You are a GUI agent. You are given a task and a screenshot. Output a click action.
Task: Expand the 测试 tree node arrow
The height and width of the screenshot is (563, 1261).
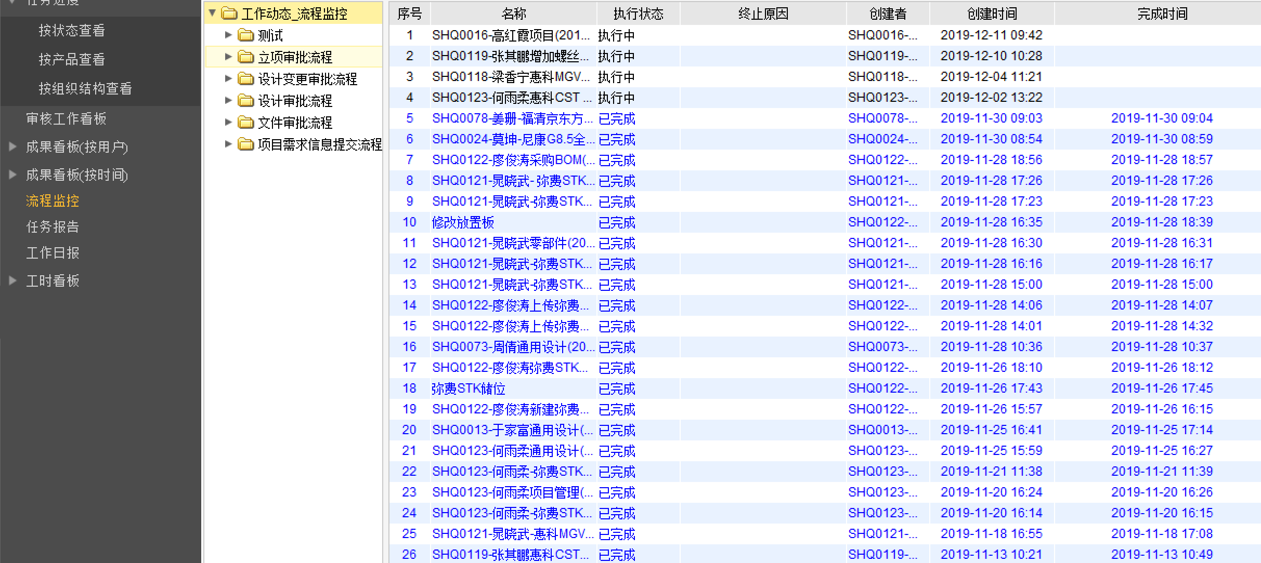click(x=228, y=35)
